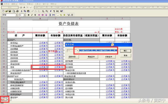Click the blue P toolbar icon
This screenshot has width=168, height=104.
51,11
